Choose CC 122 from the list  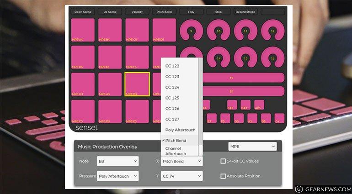tap(180, 66)
